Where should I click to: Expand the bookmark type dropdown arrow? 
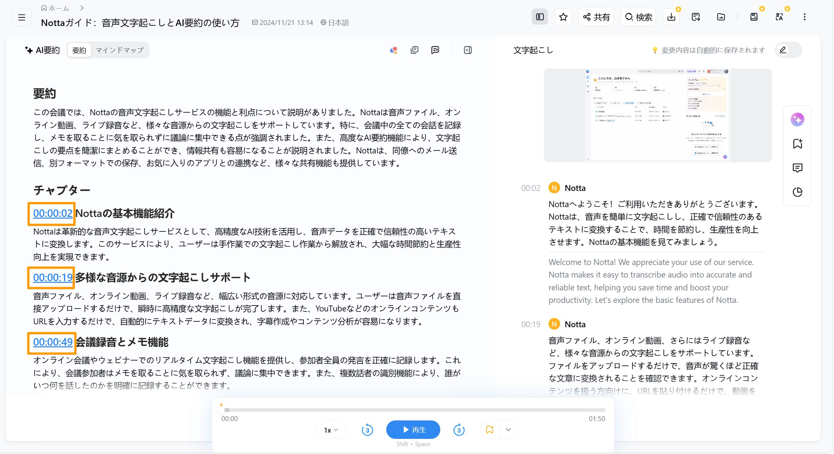point(508,430)
